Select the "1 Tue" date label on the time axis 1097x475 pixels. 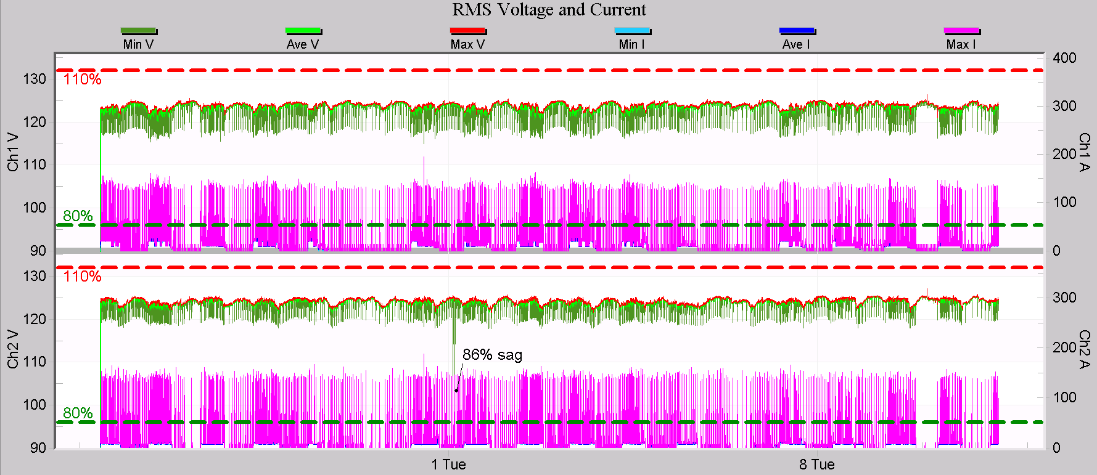tap(448, 465)
